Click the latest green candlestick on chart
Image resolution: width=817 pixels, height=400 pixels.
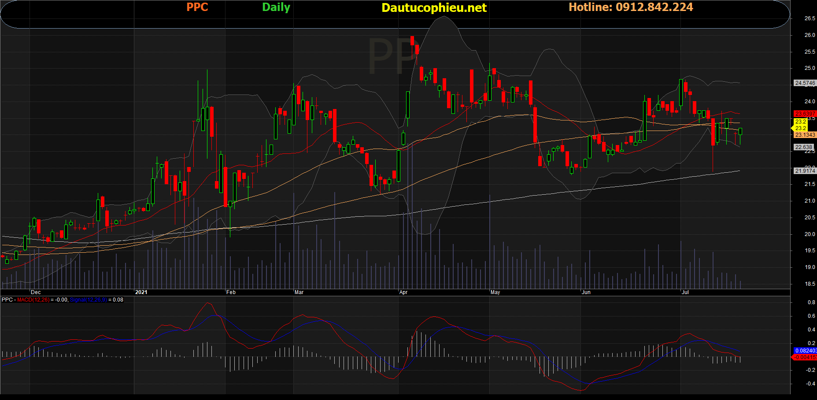[x=740, y=131]
